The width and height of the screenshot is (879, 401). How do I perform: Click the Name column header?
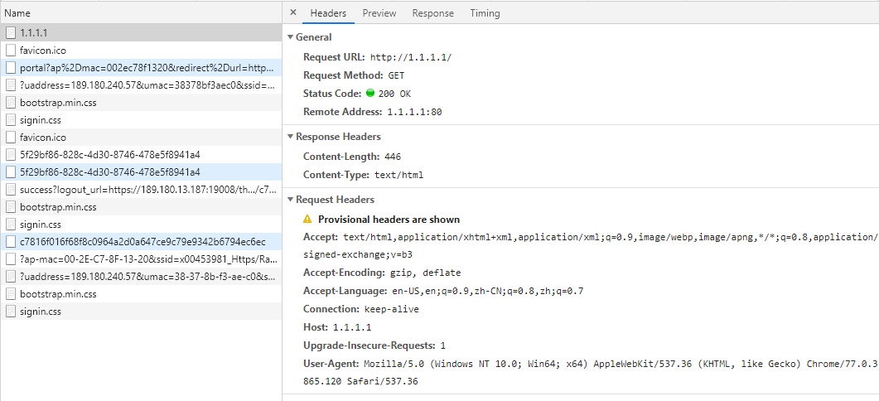(x=17, y=13)
